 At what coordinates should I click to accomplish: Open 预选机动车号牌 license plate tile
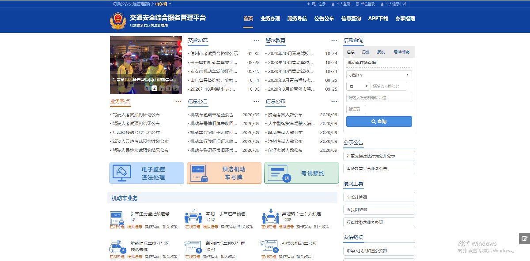pos(224,173)
